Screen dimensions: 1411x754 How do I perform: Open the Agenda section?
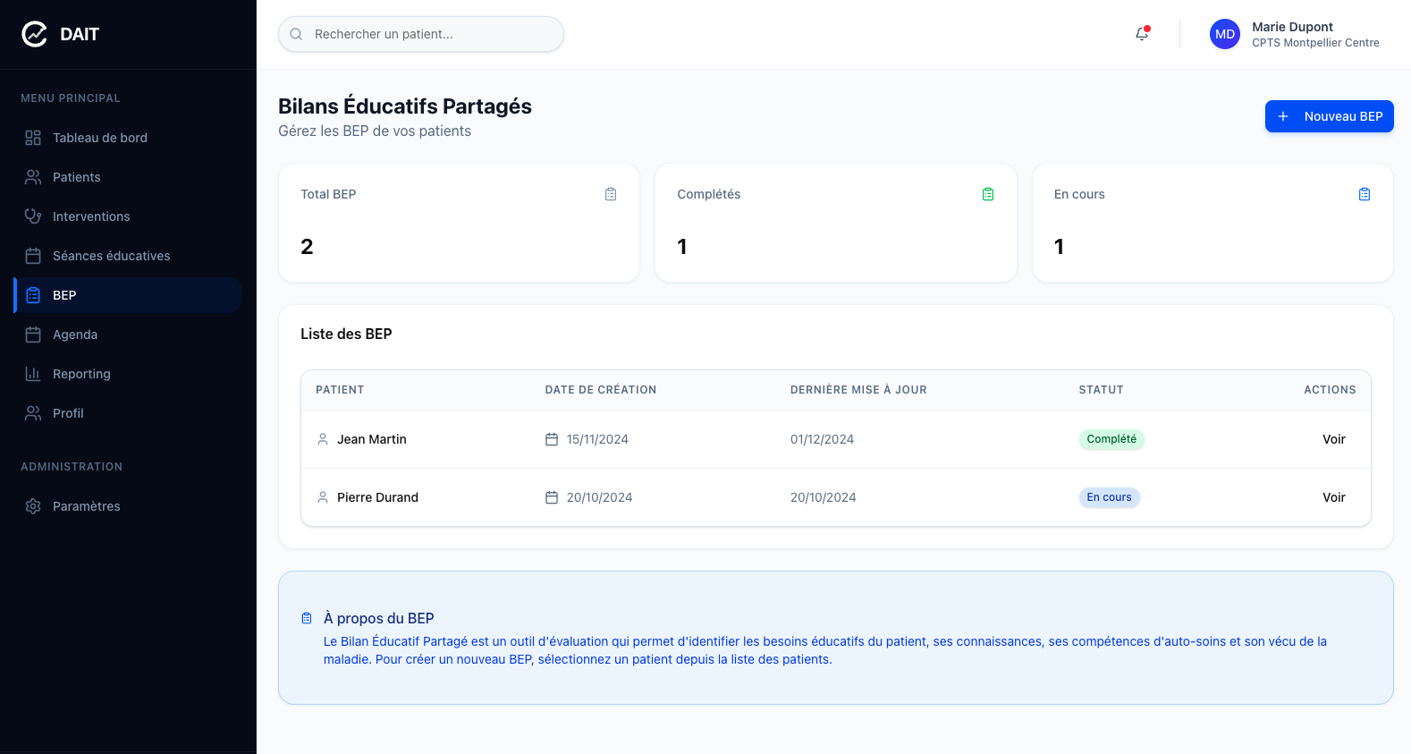tap(75, 335)
